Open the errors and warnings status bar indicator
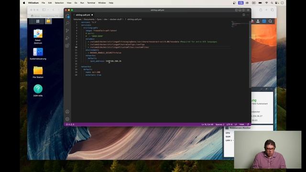The height and width of the screenshot is (172, 306). click(70, 124)
